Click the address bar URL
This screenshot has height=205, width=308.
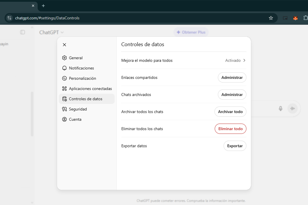click(x=47, y=18)
